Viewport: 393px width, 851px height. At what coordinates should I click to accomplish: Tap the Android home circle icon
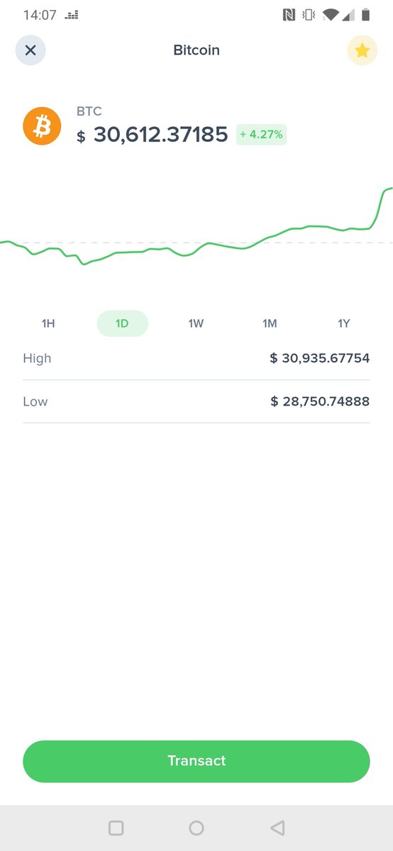196,828
